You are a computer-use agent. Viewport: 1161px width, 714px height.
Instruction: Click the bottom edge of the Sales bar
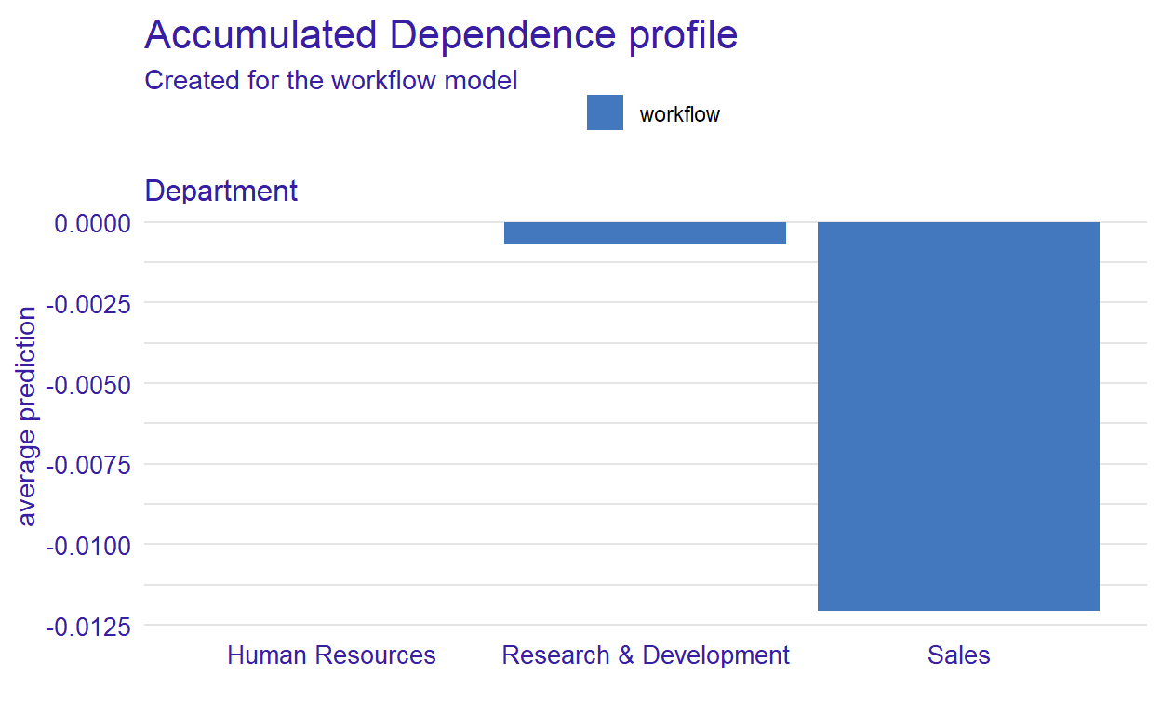(958, 609)
